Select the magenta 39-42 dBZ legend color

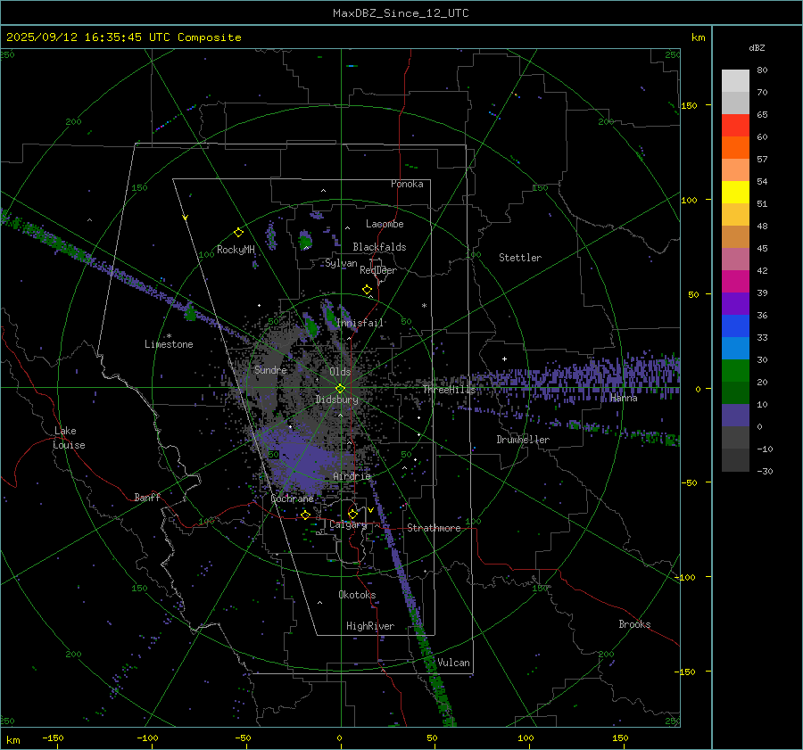tap(735, 281)
